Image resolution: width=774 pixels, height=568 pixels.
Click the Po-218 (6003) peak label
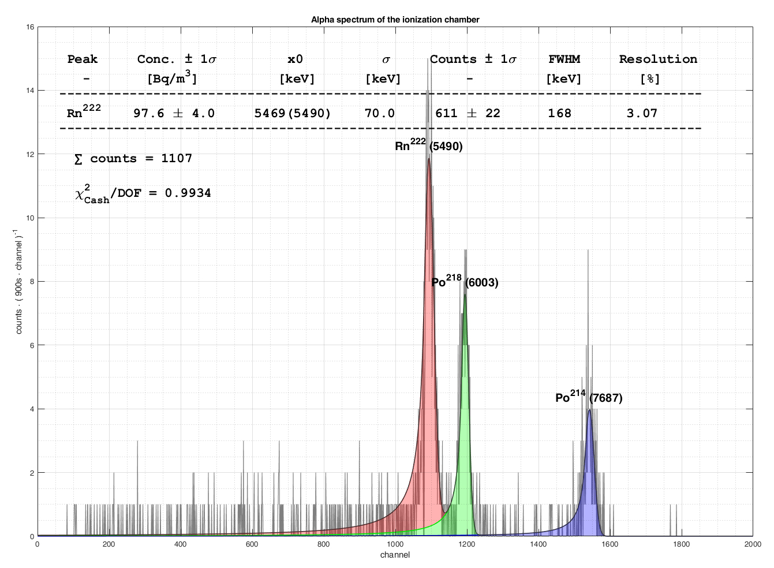465,282
